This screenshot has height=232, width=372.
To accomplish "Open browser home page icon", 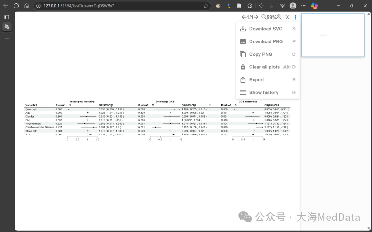I will click(x=27, y=6).
